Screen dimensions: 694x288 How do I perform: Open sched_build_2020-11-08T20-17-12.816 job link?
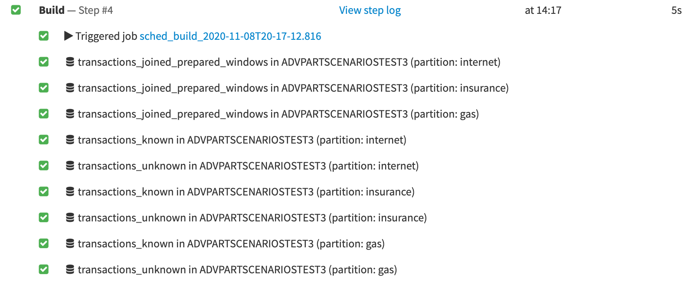tap(230, 36)
